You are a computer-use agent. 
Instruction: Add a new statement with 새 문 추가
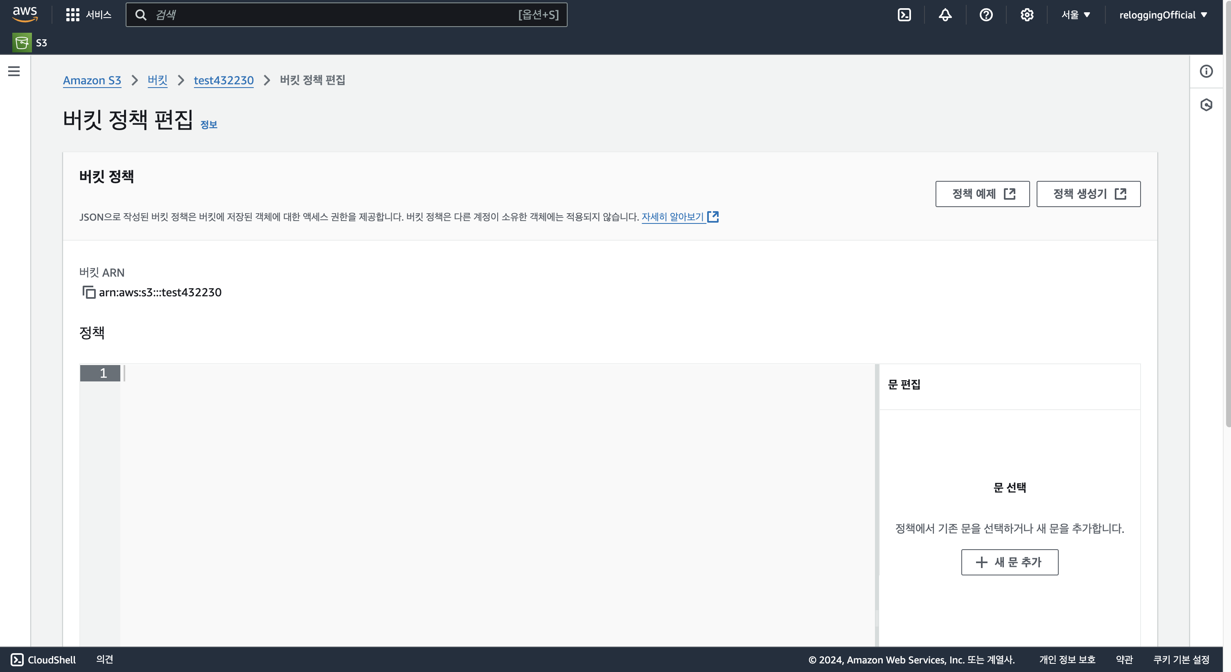tap(1009, 562)
